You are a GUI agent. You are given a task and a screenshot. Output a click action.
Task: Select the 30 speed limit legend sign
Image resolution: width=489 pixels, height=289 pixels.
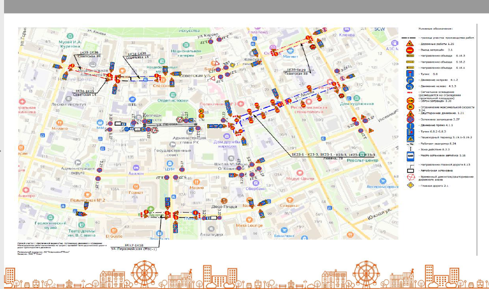[408, 106]
